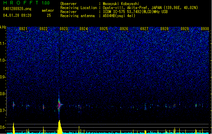
Task: Click antenna value A504HB(yagi 4el)
Action: coord(119,16)
